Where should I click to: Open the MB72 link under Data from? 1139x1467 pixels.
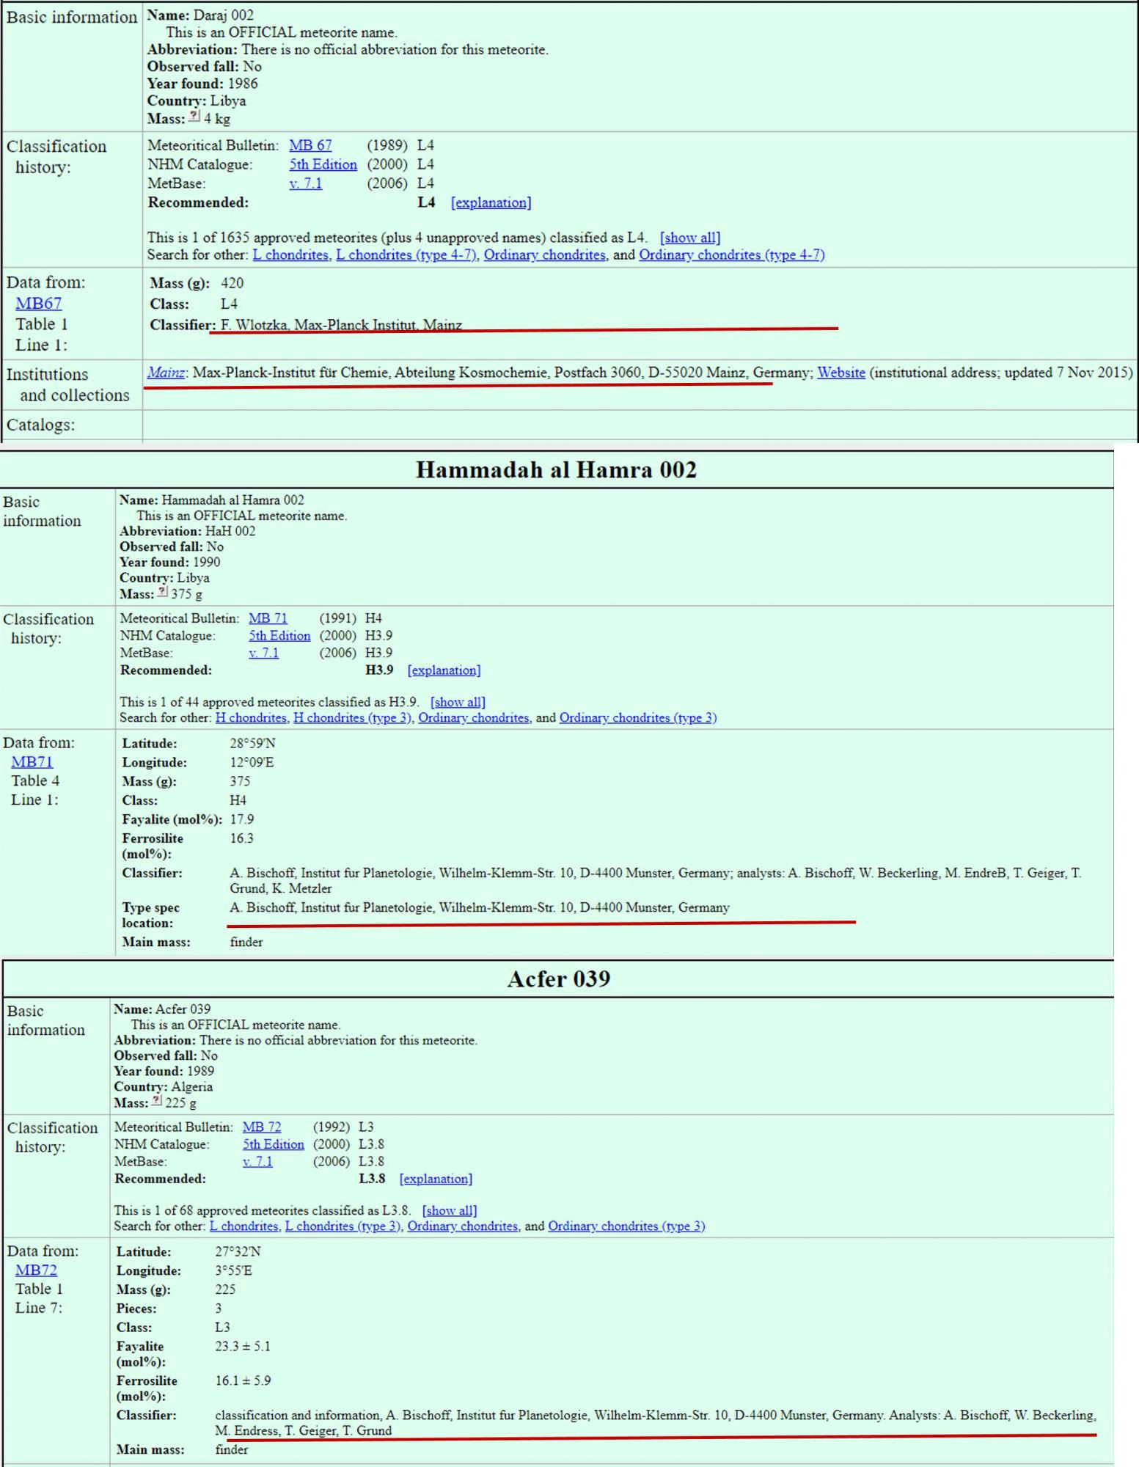tap(36, 1270)
